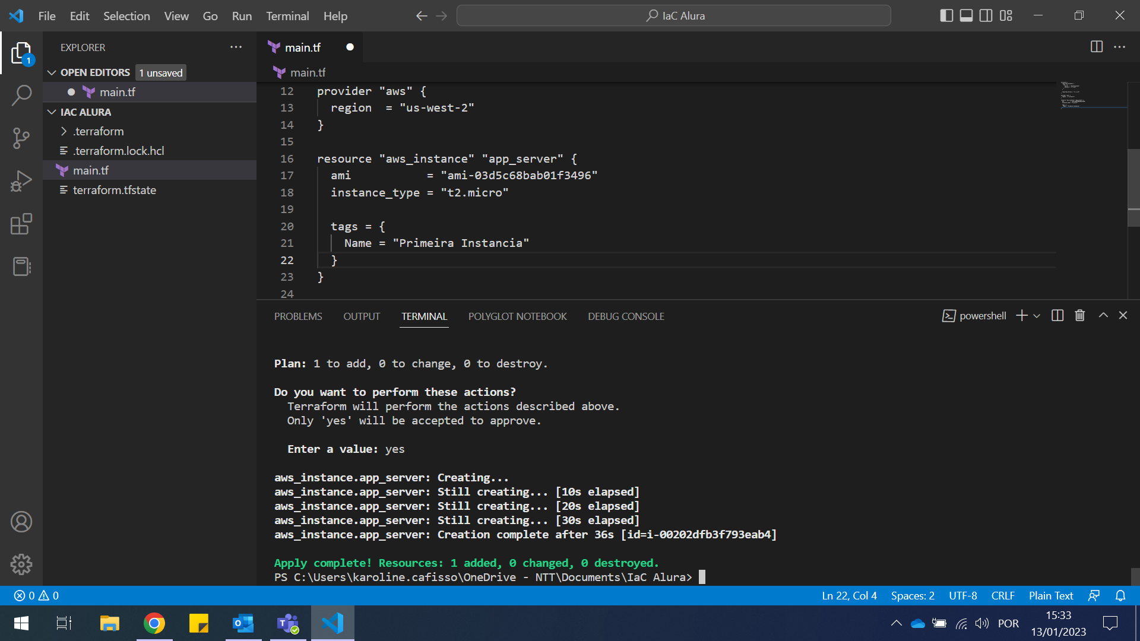
Task: Split the editor to the right
Action: 1097,47
